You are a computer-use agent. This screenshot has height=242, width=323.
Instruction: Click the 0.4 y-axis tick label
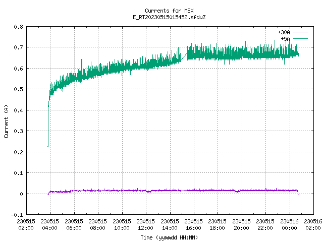coord(18,110)
